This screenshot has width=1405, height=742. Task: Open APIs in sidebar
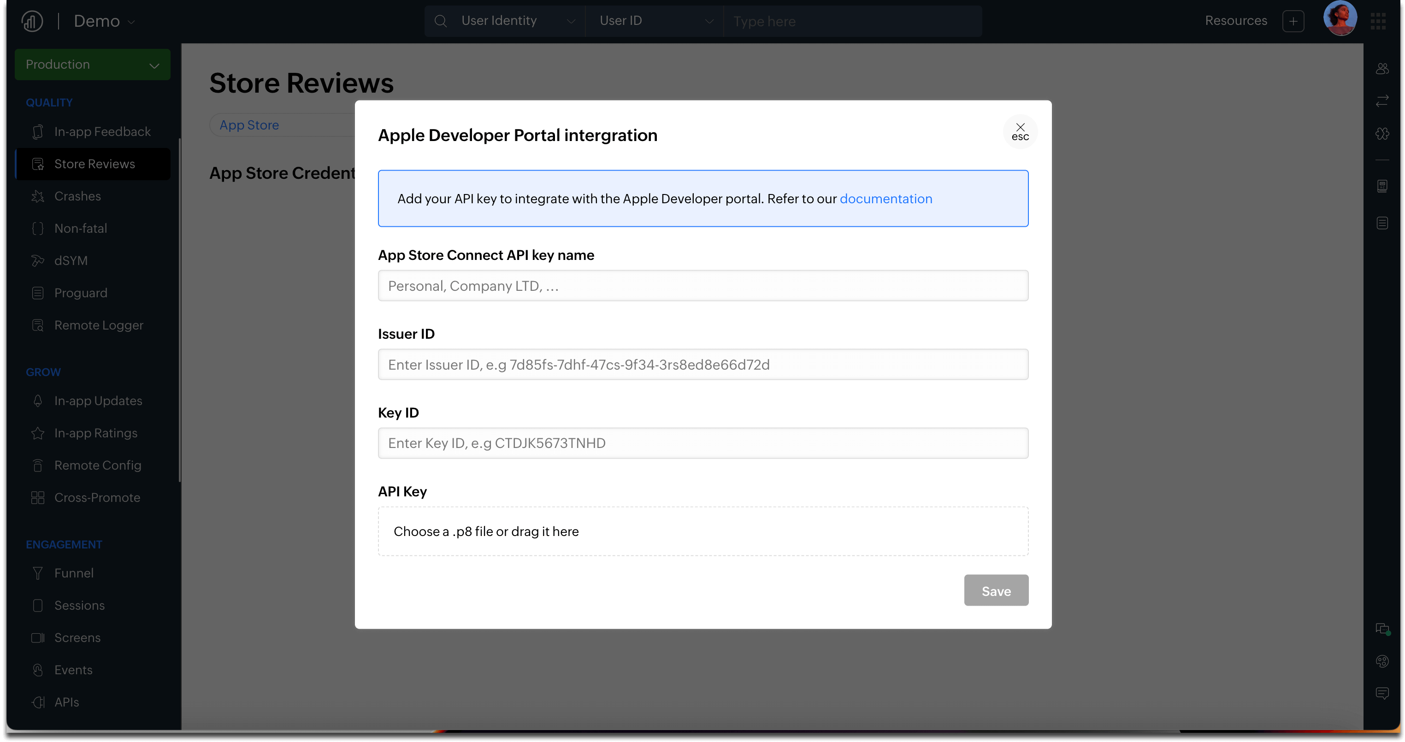(x=93, y=702)
